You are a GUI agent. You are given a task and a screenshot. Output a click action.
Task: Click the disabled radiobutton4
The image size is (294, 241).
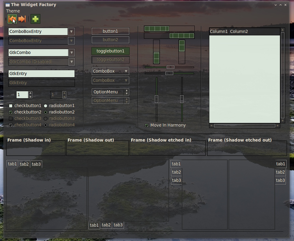pyautogui.click(x=45, y=125)
